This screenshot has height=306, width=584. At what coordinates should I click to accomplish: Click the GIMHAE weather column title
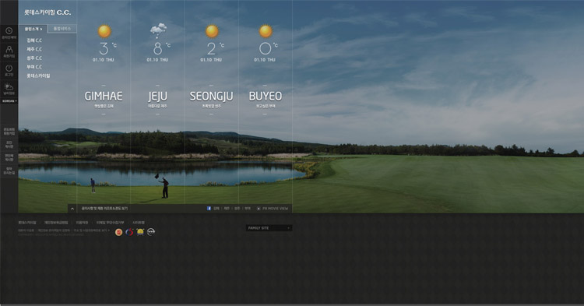click(104, 96)
